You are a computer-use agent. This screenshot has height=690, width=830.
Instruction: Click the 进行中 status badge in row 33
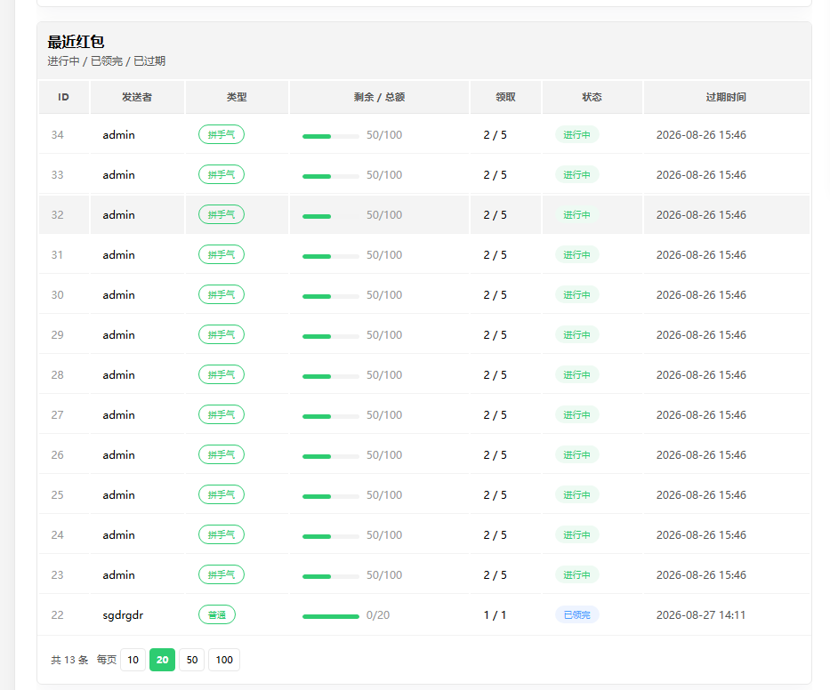[577, 174]
